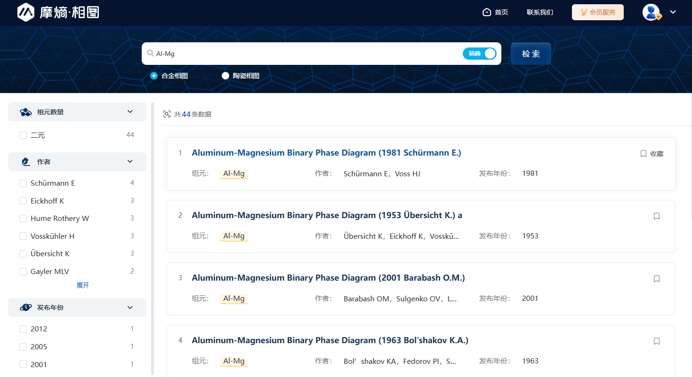Collapse the 组元数量 filter section
This screenshot has width=692, height=377.
[x=130, y=112]
